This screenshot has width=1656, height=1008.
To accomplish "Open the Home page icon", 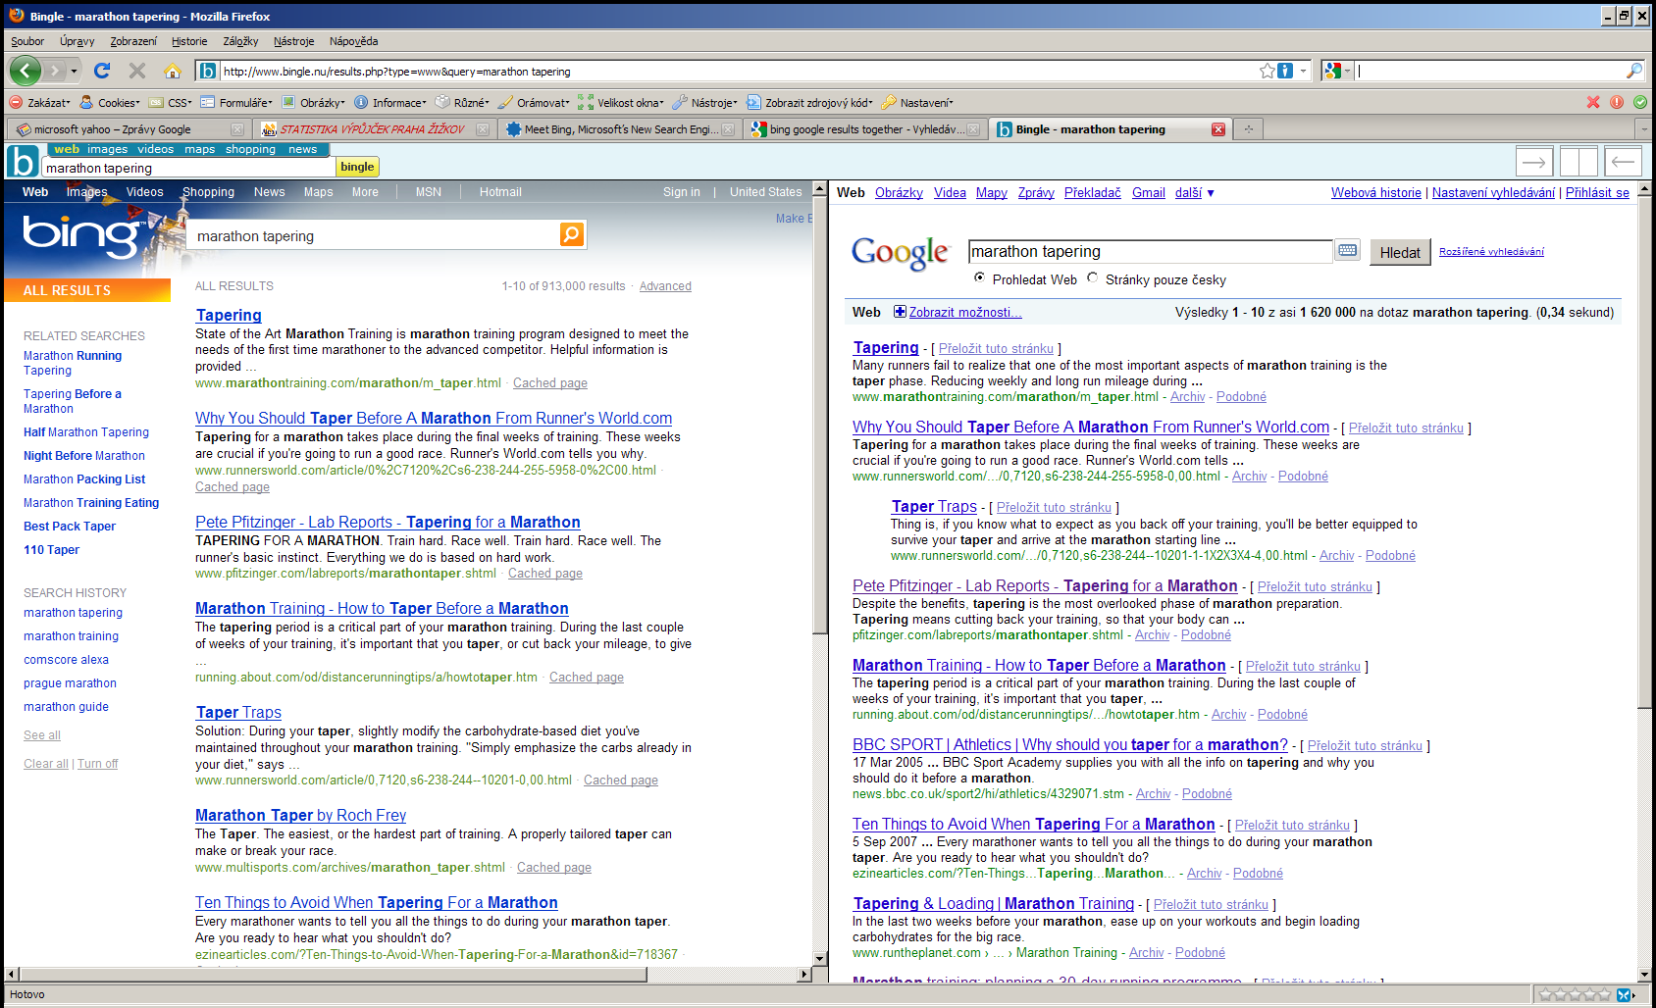I will [x=173, y=71].
